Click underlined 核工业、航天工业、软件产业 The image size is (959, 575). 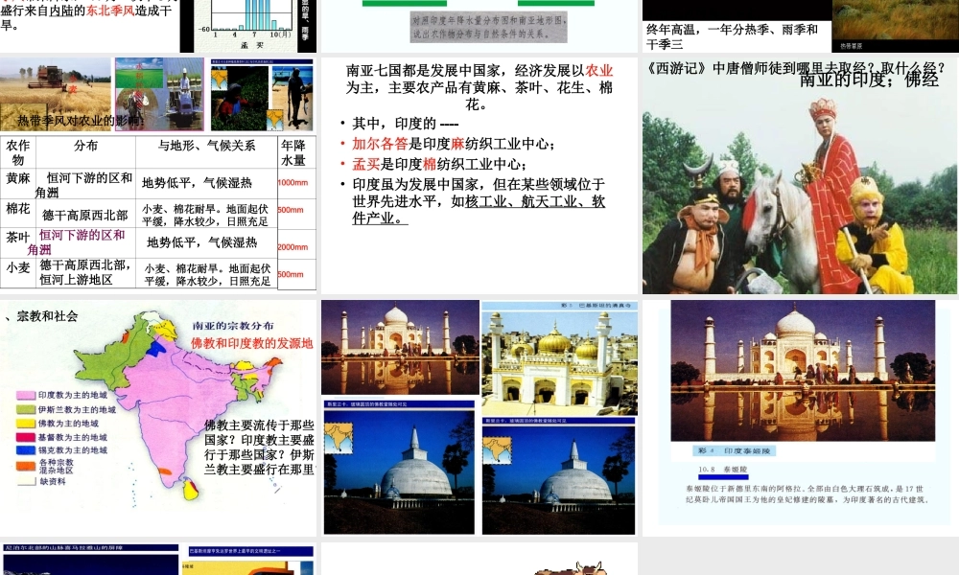[479, 210]
